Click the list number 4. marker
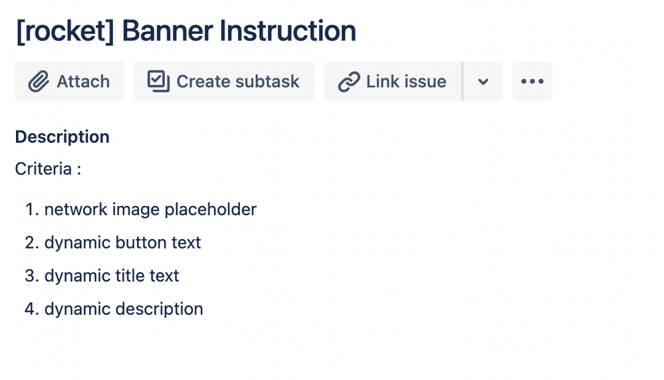The height and width of the screenshot is (380, 664). (32, 309)
